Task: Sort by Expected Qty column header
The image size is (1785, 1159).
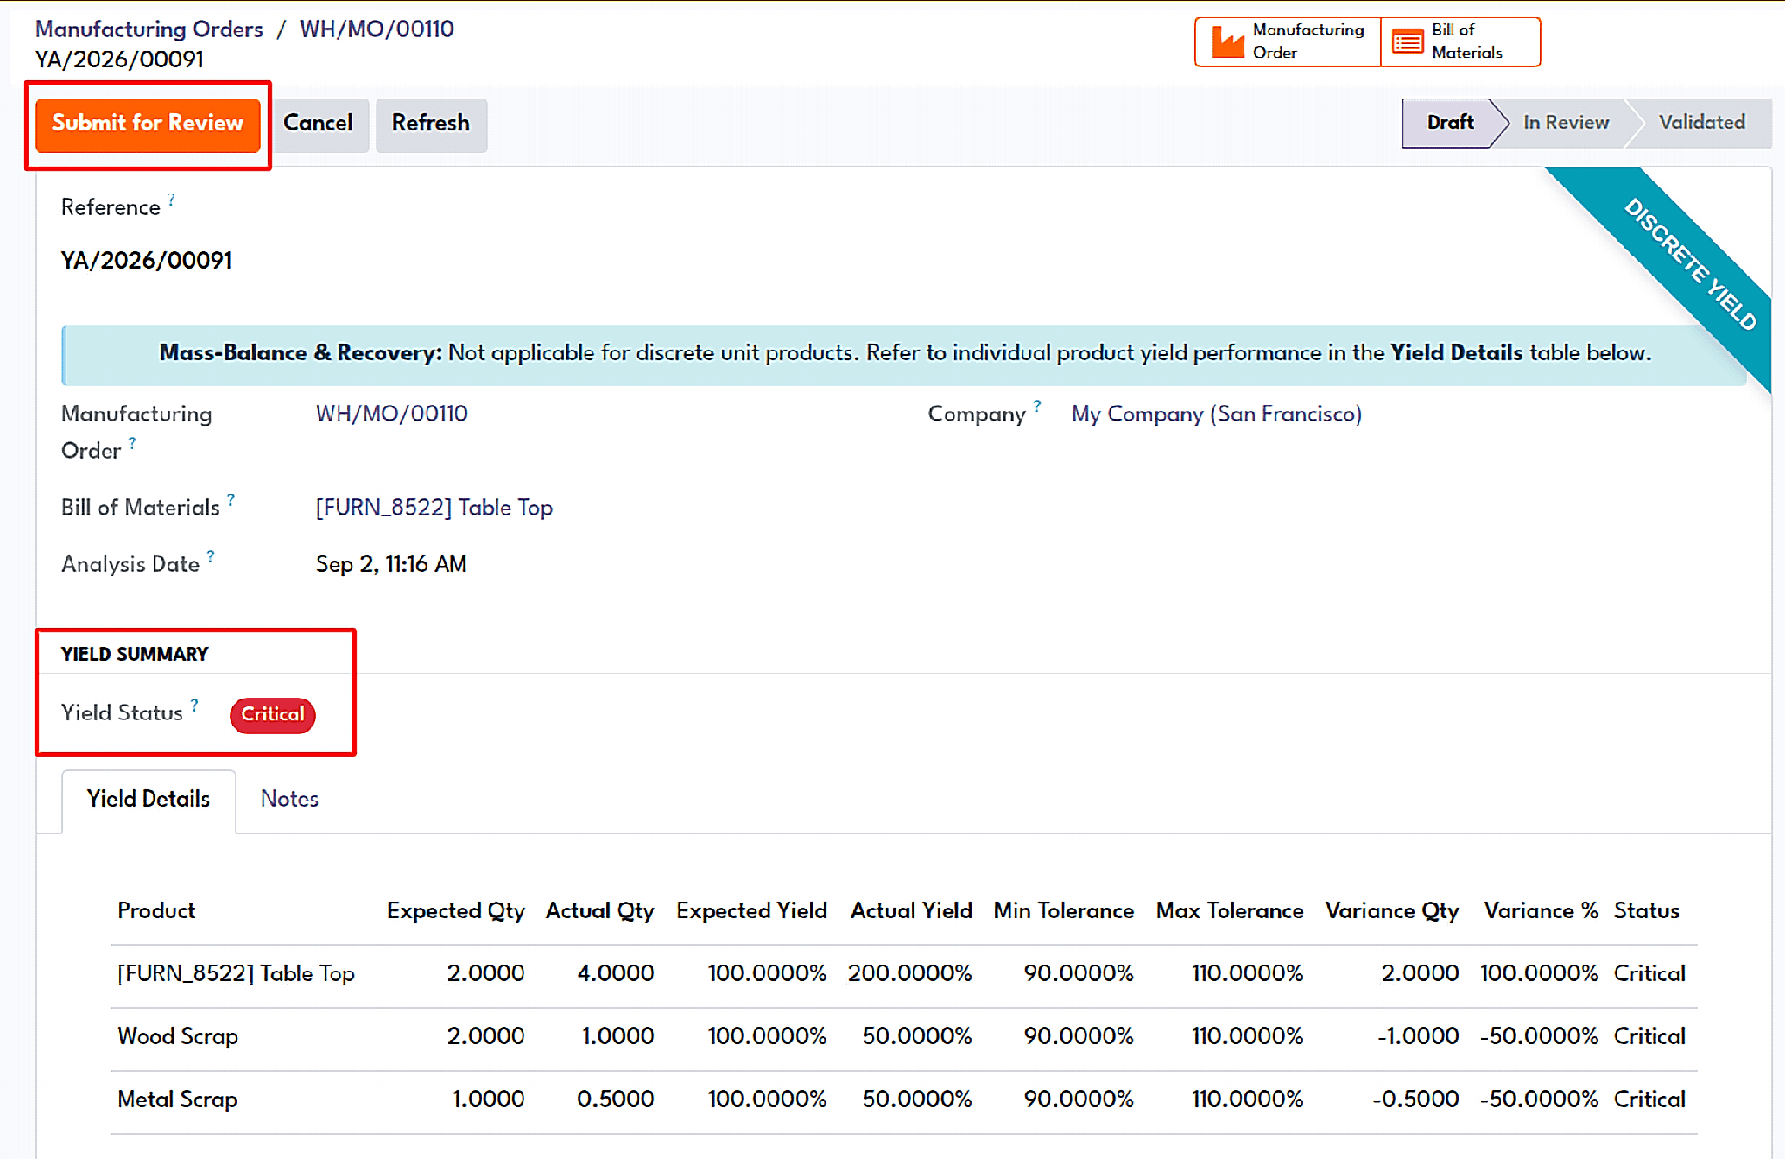Action: pyautogui.click(x=455, y=911)
